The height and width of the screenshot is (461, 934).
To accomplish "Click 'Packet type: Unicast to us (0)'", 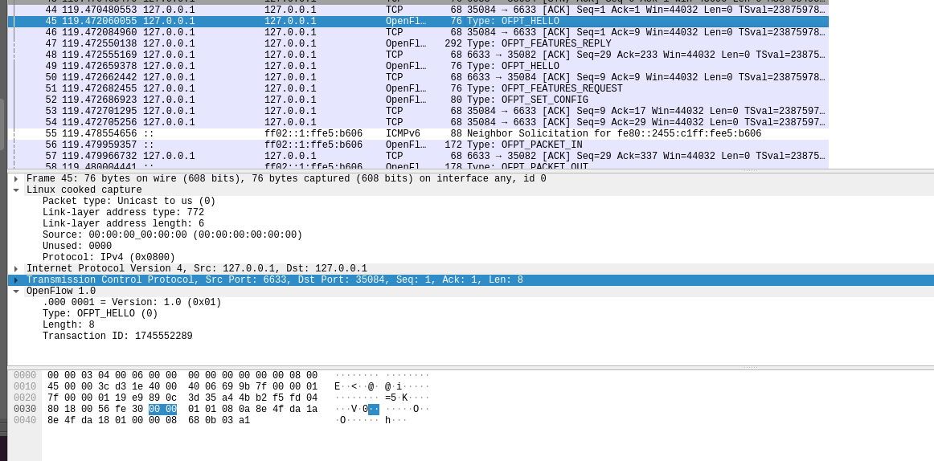I will [129, 202].
